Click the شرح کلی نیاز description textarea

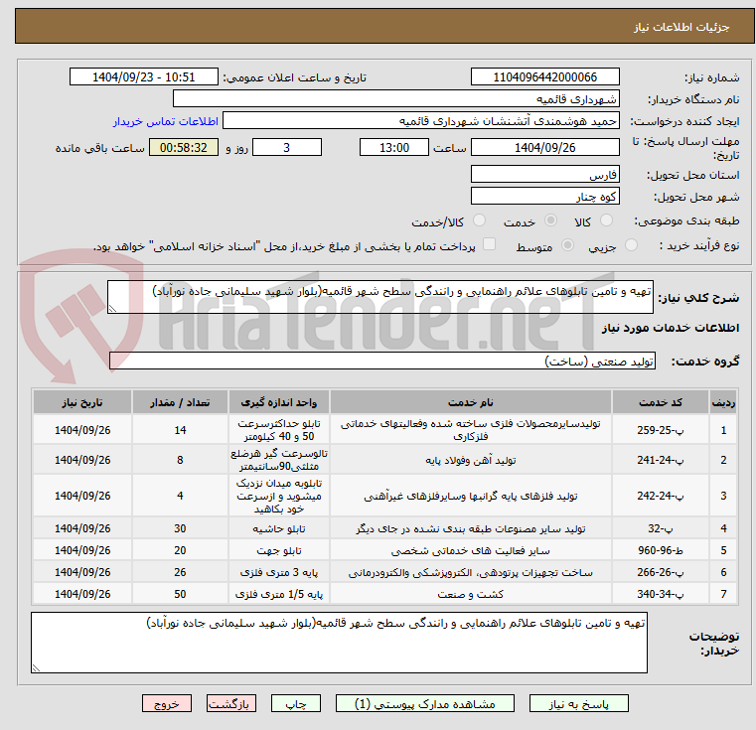coord(379,297)
